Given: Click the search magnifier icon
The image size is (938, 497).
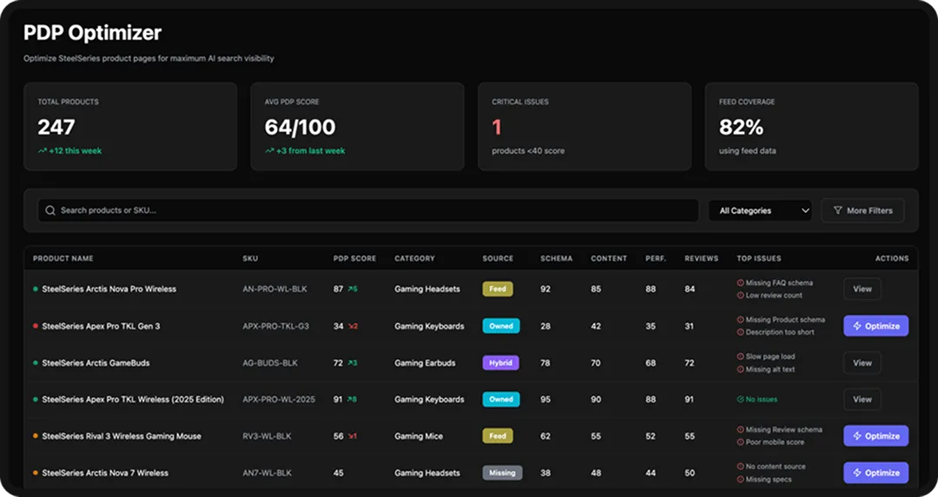Looking at the screenshot, I should point(50,210).
